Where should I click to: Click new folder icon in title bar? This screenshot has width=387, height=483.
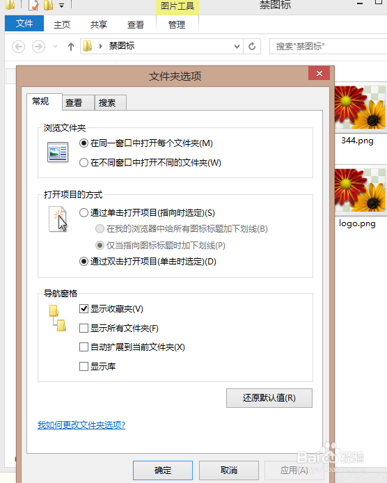(x=49, y=5)
